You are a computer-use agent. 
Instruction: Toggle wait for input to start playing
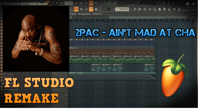tap(81, 3)
